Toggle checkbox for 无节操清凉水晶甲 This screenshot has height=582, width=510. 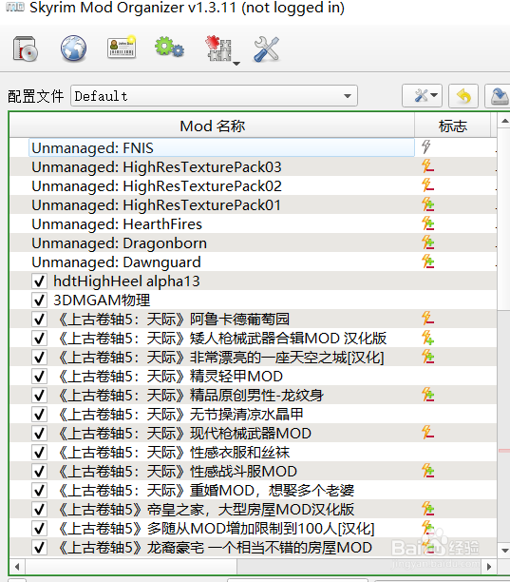point(39,415)
